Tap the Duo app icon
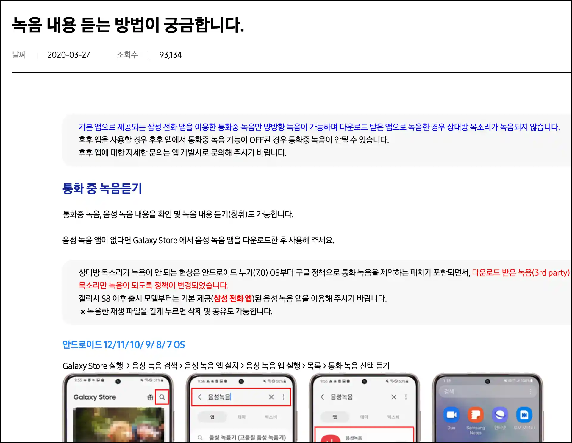 pyautogui.click(x=451, y=415)
